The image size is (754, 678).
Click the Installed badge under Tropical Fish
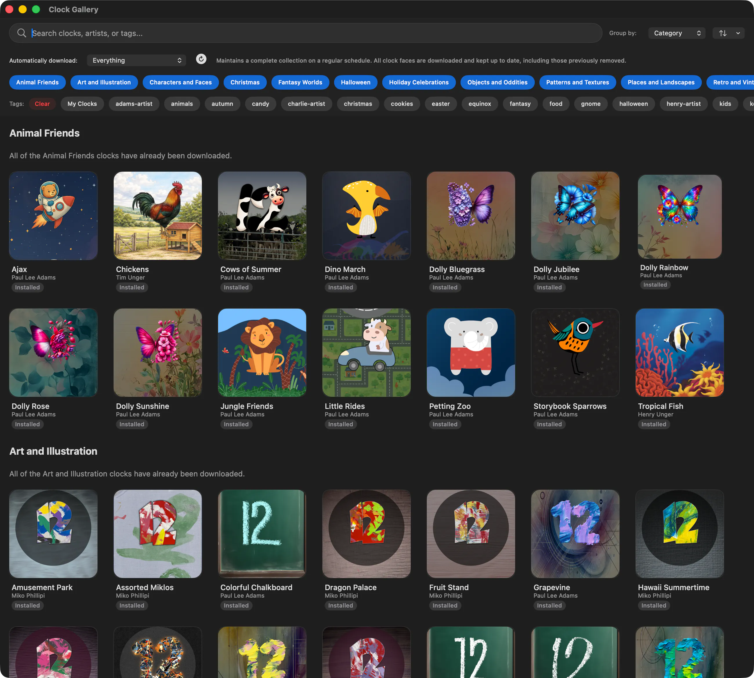point(654,424)
